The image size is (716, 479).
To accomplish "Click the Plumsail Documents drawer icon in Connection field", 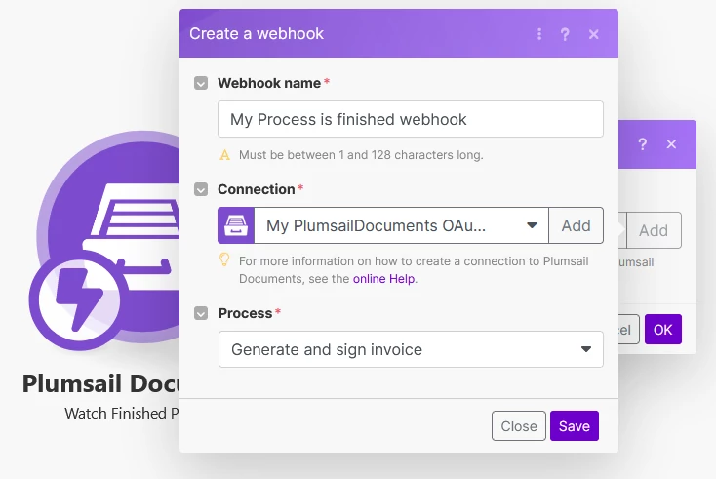I will [236, 225].
